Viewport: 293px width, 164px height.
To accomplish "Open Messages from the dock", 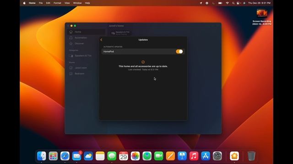I will pos(112,156).
